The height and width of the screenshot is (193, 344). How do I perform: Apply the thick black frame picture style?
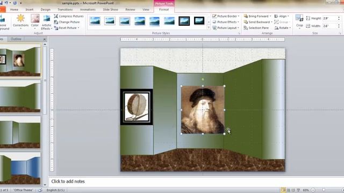point(184,21)
